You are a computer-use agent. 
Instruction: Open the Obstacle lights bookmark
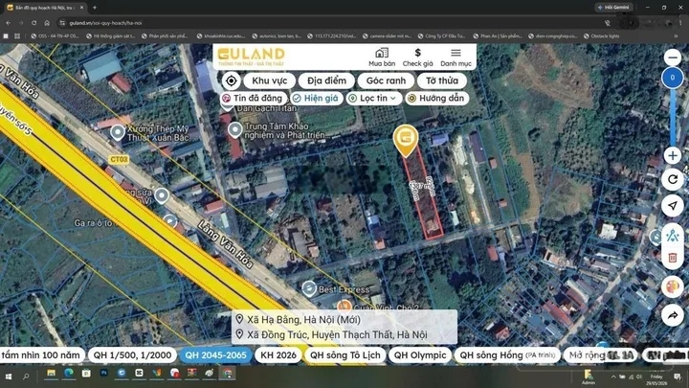[x=602, y=36]
